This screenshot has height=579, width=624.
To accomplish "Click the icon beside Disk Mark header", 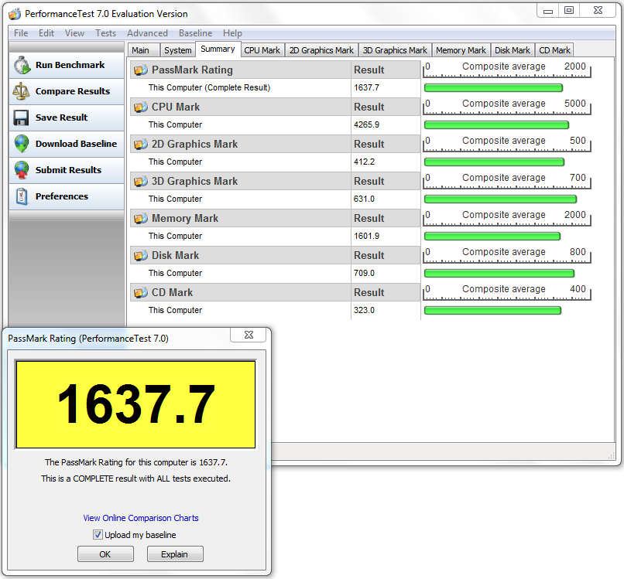I will pyautogui.click(x=140, y=256).
